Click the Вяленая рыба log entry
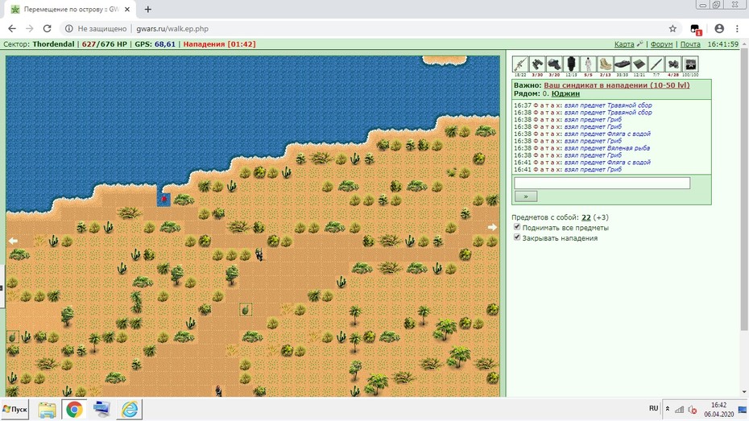749x421 pixels. (581, 148)
